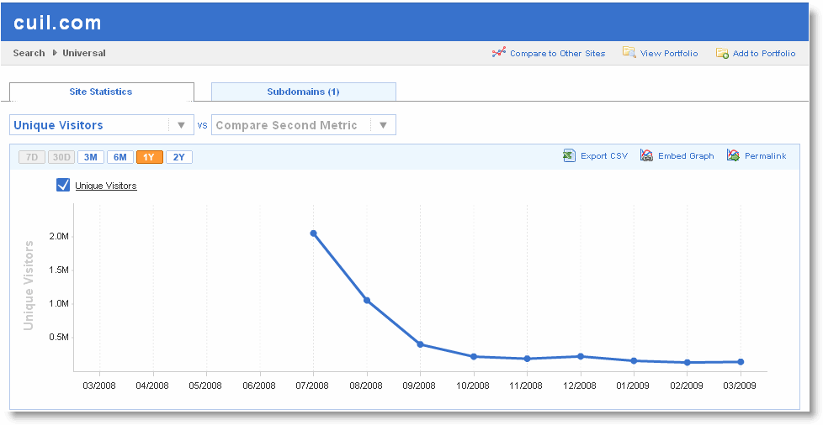Viewport: 823px width, 425px height.
Task: Click the vertical Unique Visitors axis title
Action: (29, 286)
